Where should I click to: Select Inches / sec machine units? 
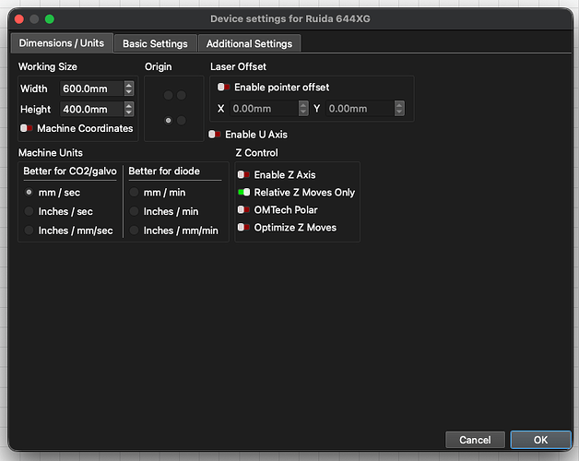click(29, 211)
